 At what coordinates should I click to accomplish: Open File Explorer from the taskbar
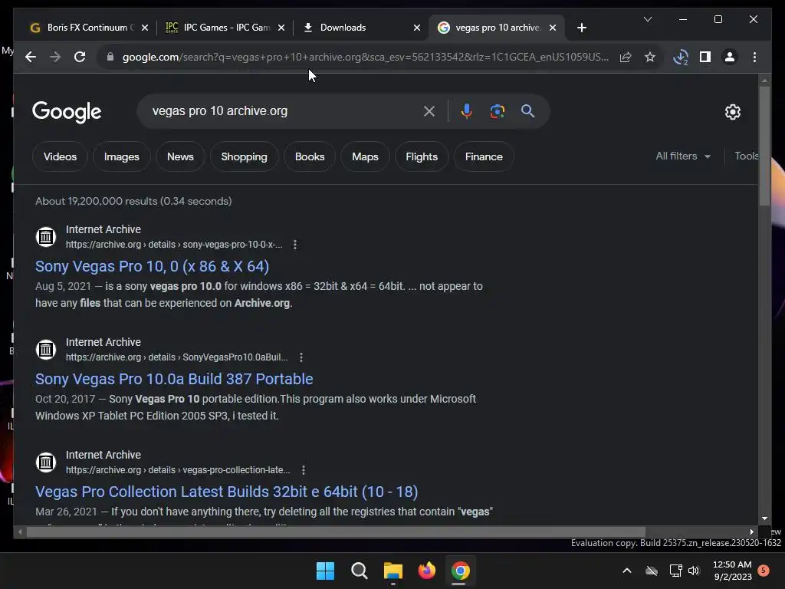point(393,571)
